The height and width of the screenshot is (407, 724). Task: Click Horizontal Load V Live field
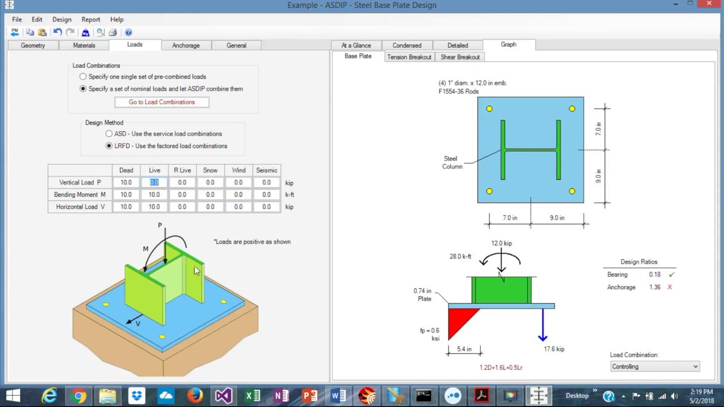coord(154,207)
